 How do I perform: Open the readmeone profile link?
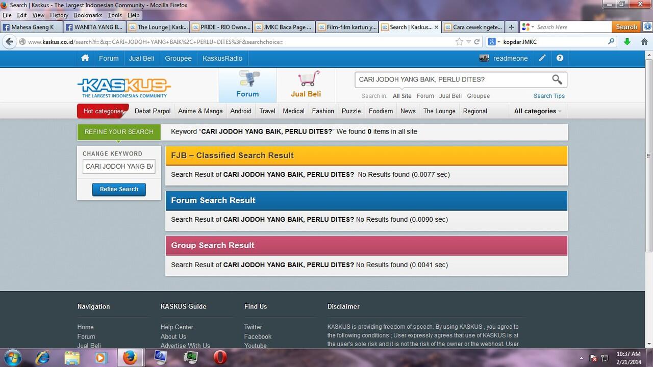tap(510, 58)
